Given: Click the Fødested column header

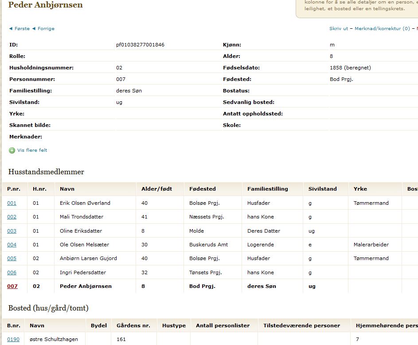Looking at the screenshot, I should pyautogui.click(x=202, y=189).
